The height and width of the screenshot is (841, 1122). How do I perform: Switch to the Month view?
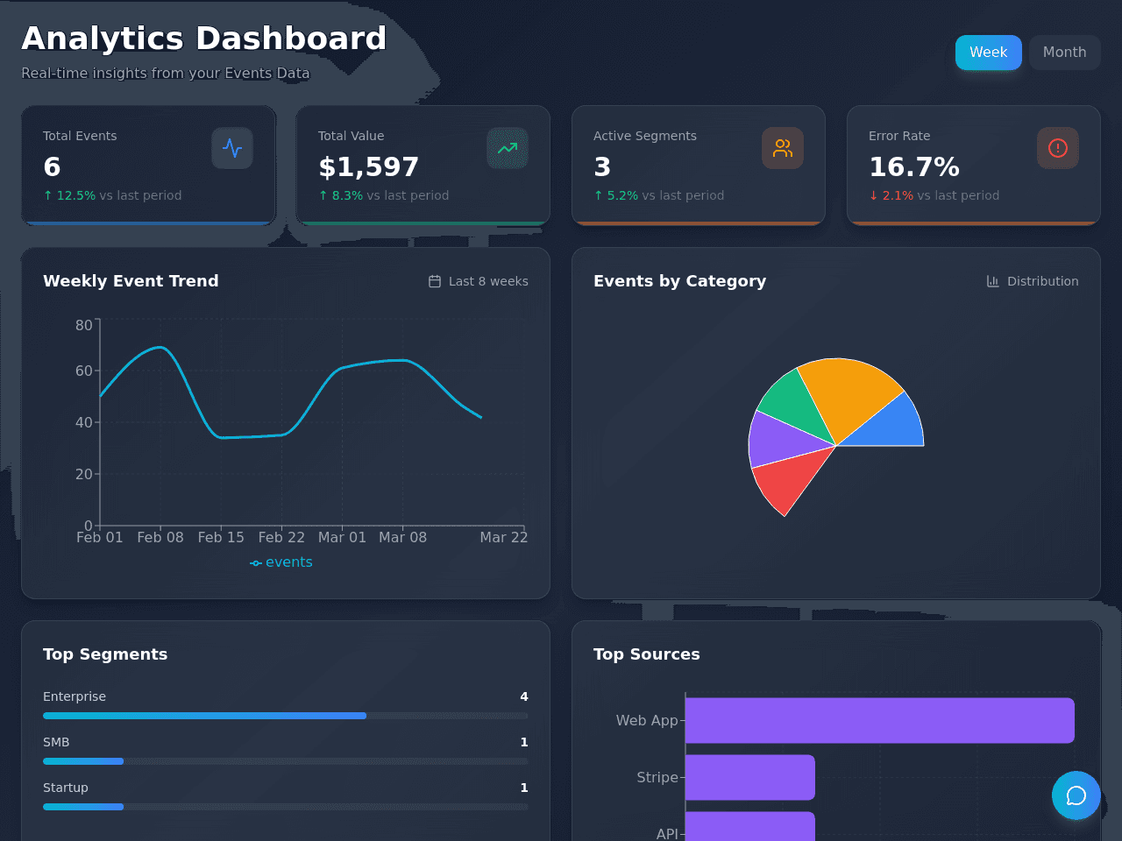(x=1064, y=53)
